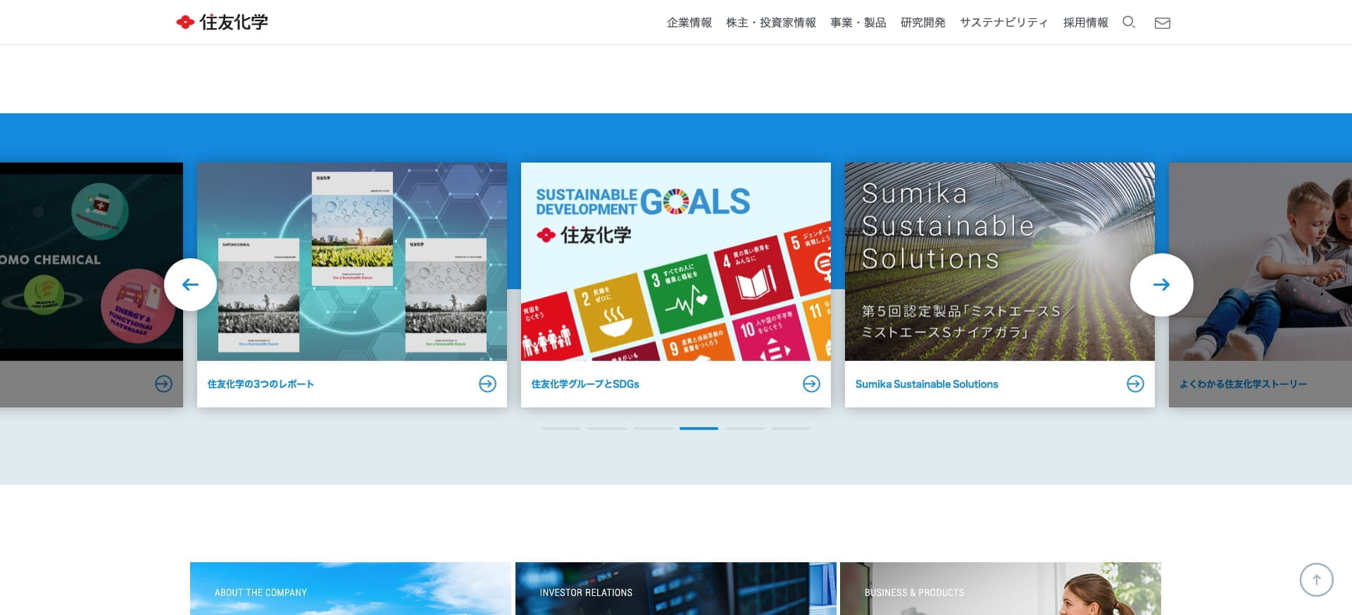Click the Sustainable Development Goals image
Viewport: 1352px width, 615px height.
pos(676,262)
